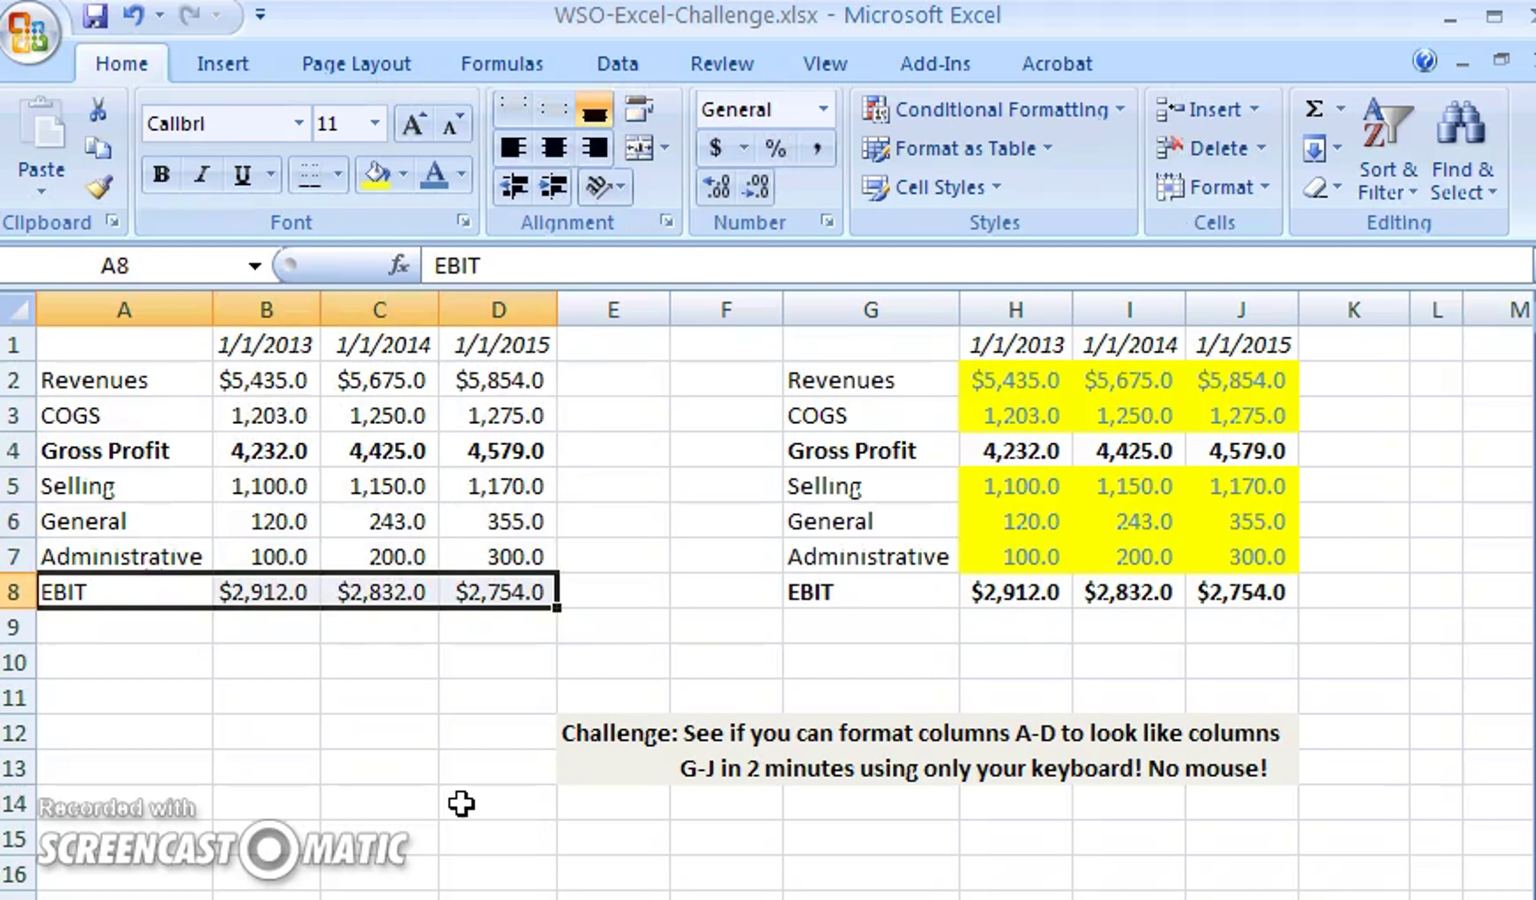This screenshot has width=1536, height=900.
Task: Apply the yellow Fill Color bucket
Action: coord(377,175)
